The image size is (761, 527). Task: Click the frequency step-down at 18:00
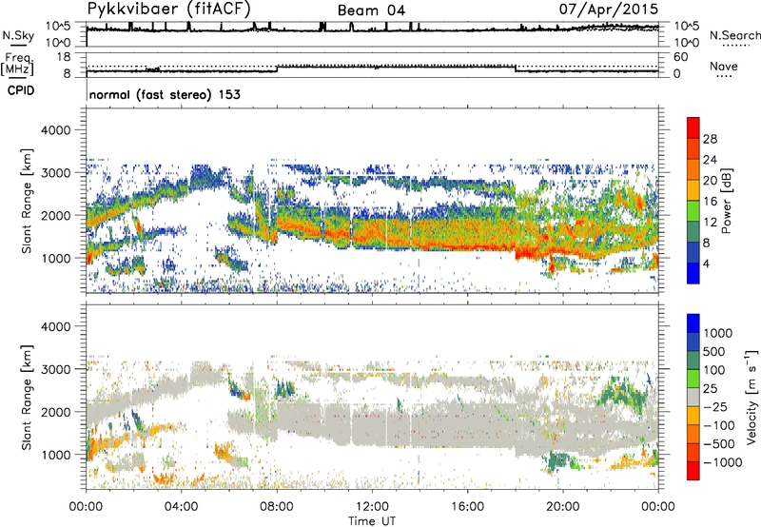[x=515, y=68]
